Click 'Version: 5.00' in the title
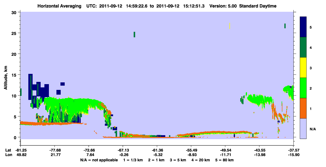Viewport: 326px width, 167px height. [x=223, y=6]
